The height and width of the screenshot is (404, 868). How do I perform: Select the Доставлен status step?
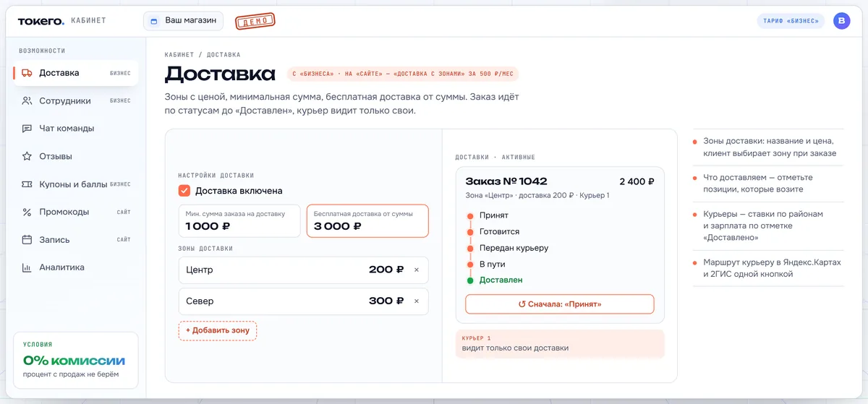pos(501,280)
